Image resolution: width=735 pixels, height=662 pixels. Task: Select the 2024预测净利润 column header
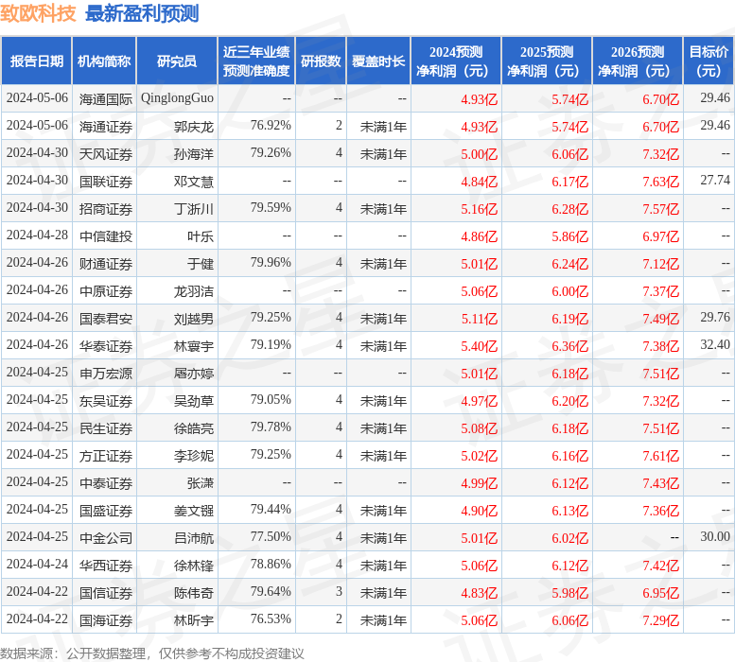(456, 61)
